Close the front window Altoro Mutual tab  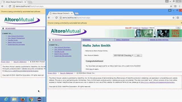click(72, 13)
